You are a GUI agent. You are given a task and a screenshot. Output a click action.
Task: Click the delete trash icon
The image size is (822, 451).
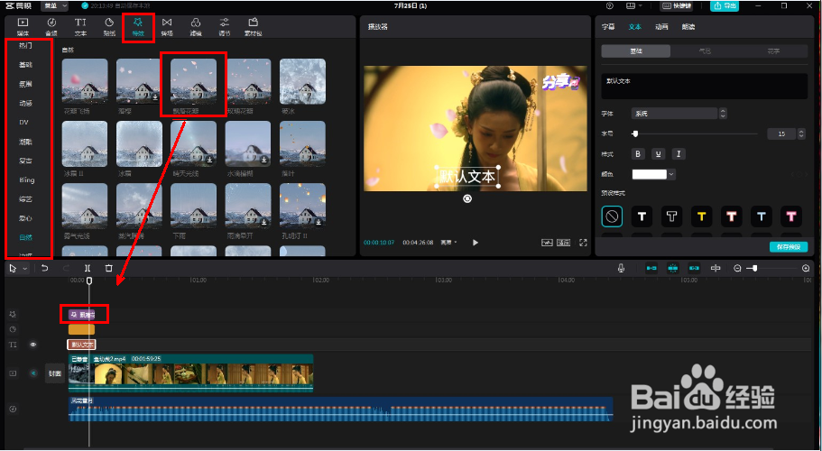pyautogui.click(x=108, y=268)
